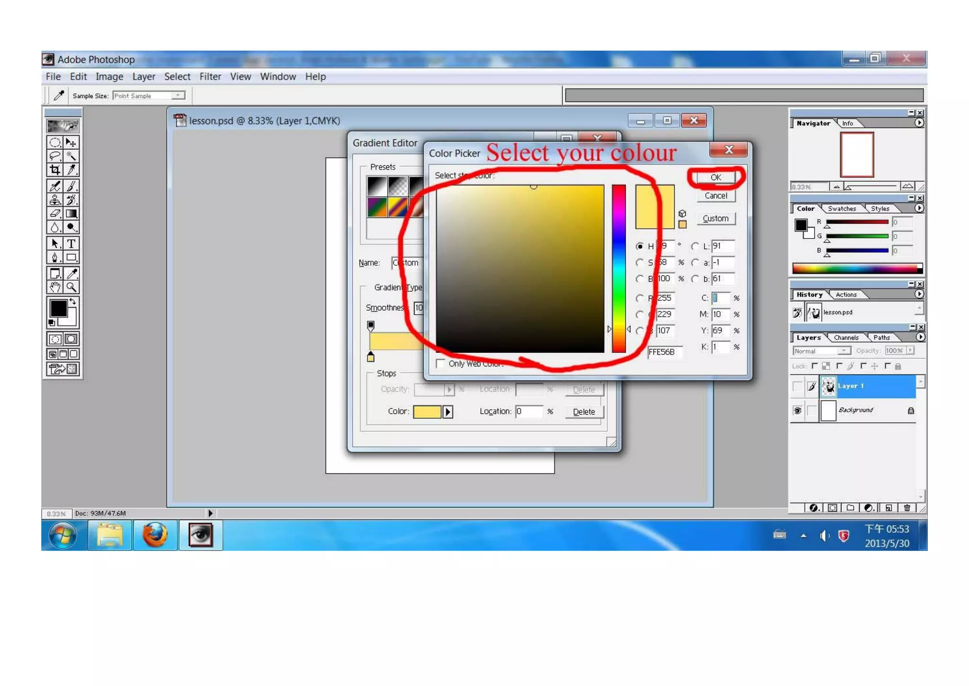Select the L lightness radio button
This screenshot has height=686, width=969.
tap(695, 246)
